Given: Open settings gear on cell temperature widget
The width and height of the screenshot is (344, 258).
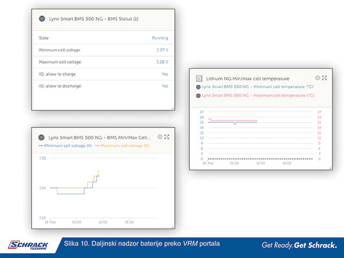Looking at the screenshot, I should pos(318,77).
